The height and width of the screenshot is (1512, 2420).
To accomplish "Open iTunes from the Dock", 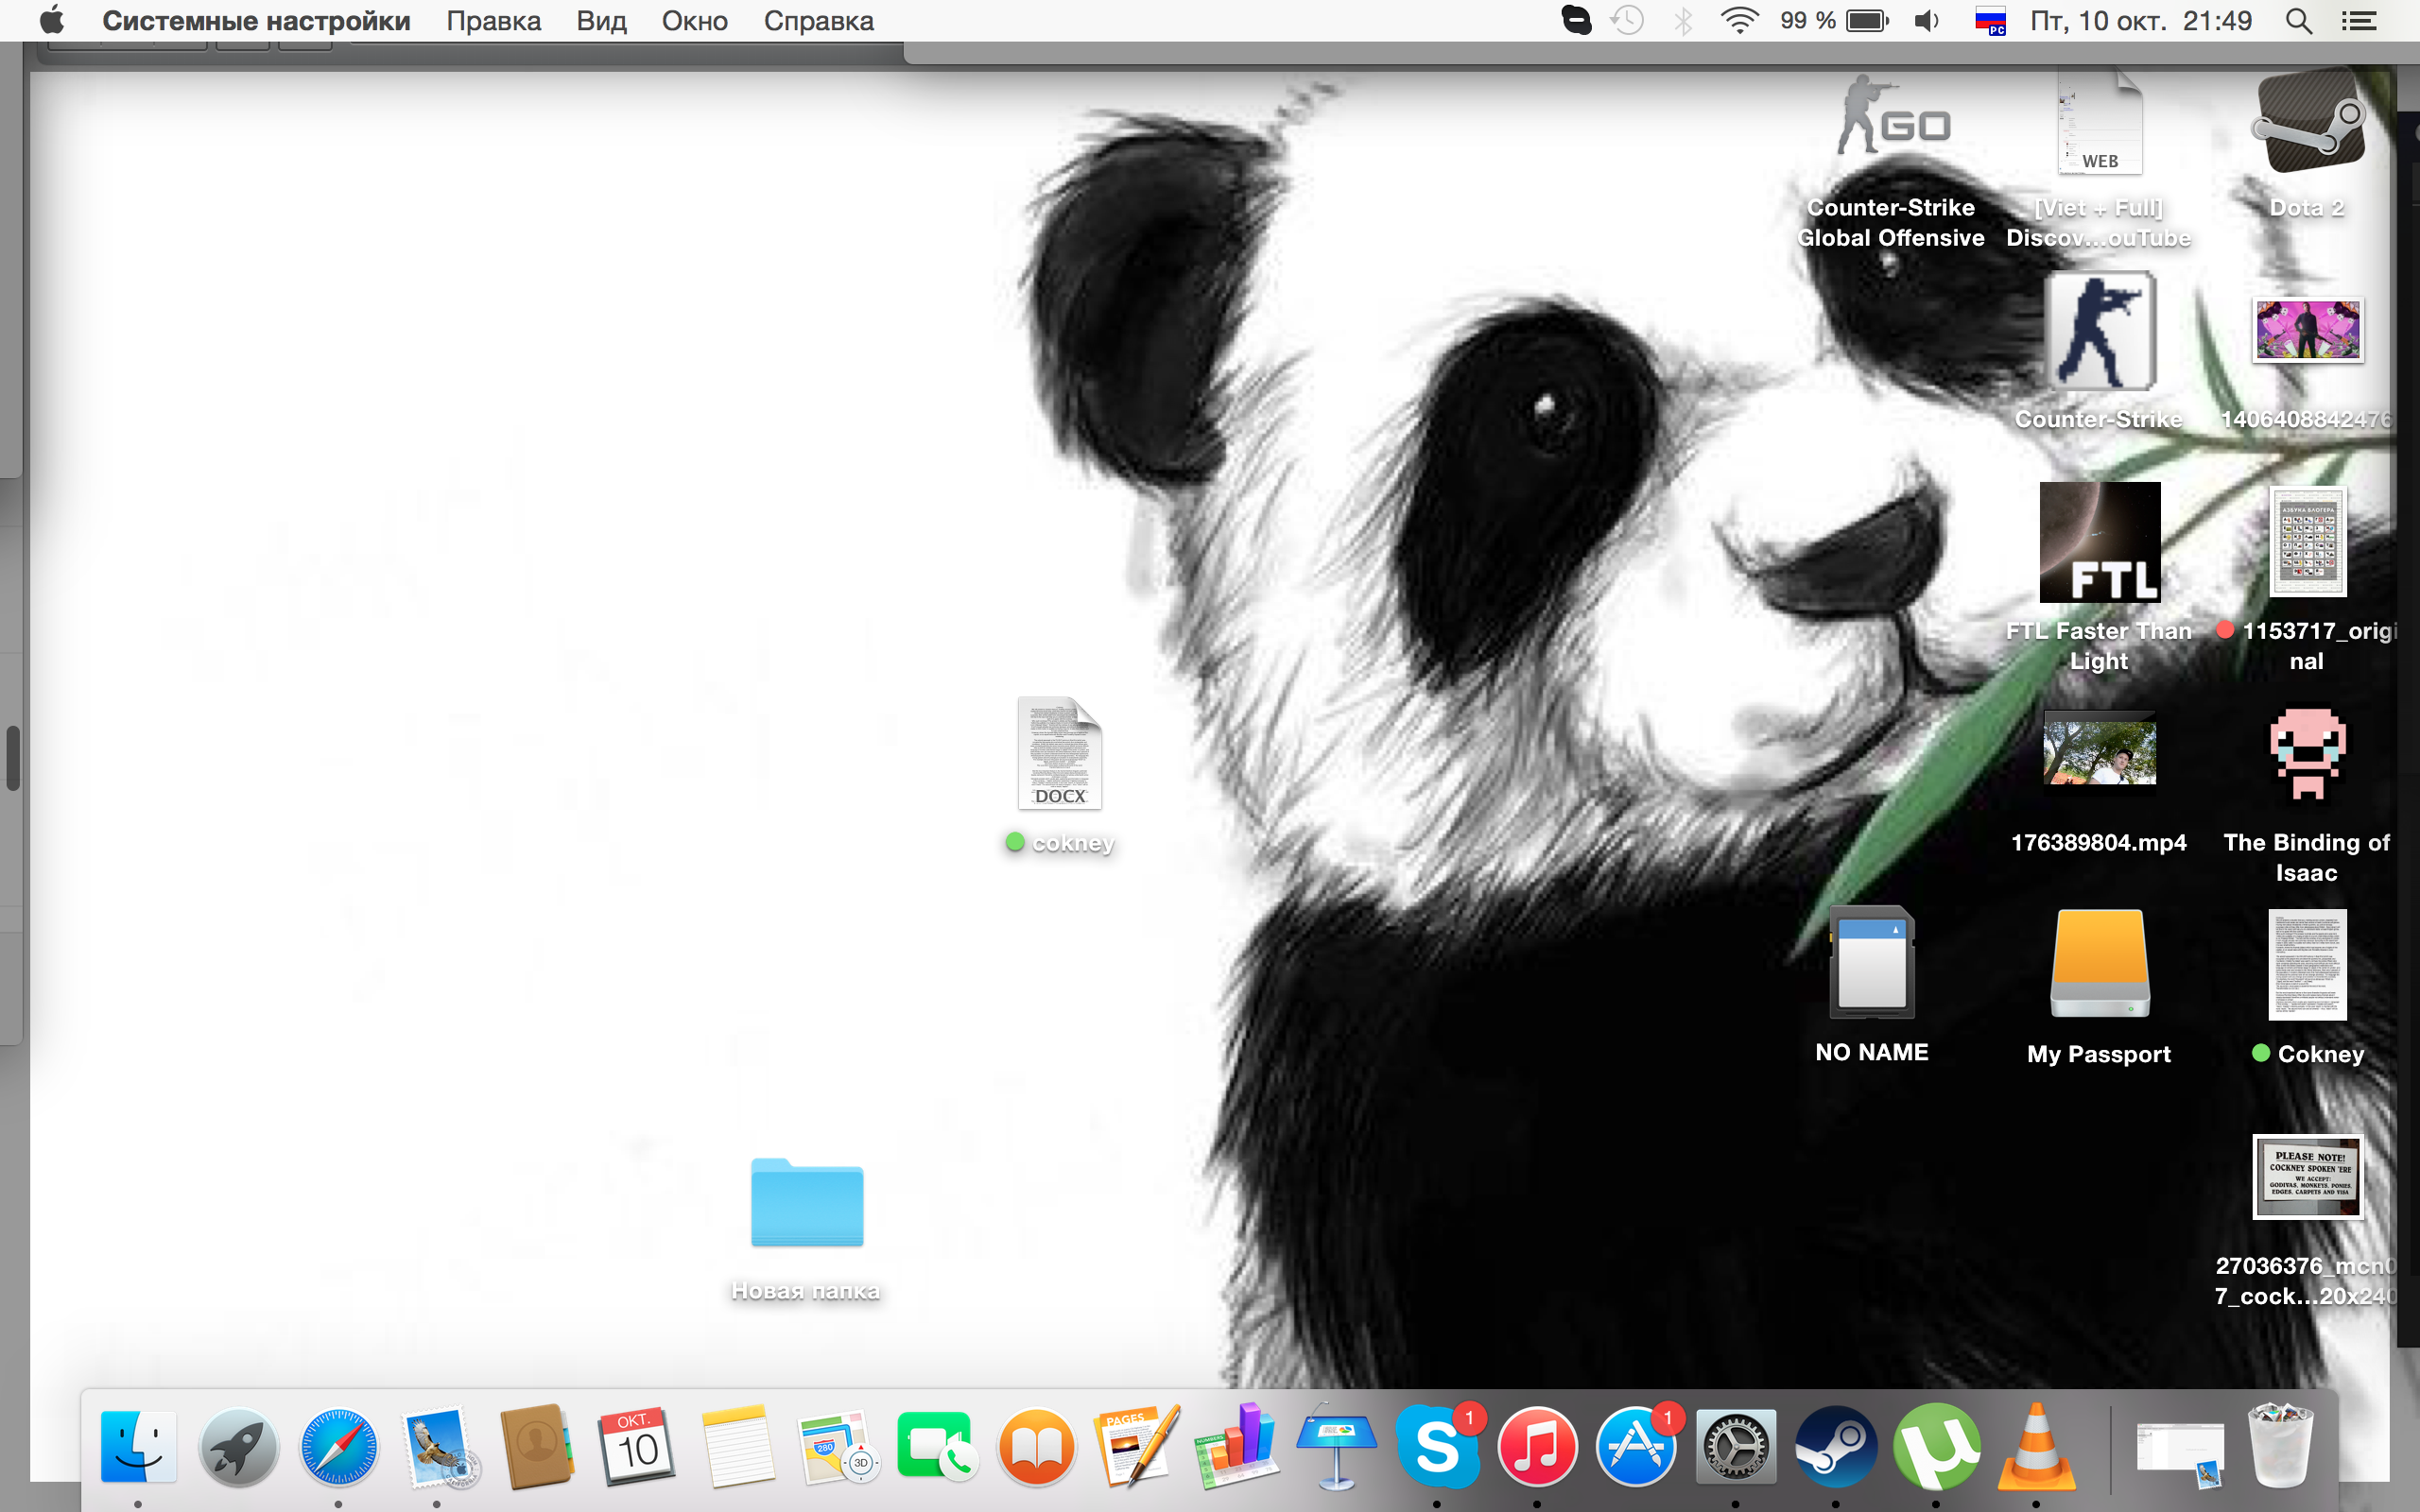I will pyautogui.click(x=1537, y=1447).
